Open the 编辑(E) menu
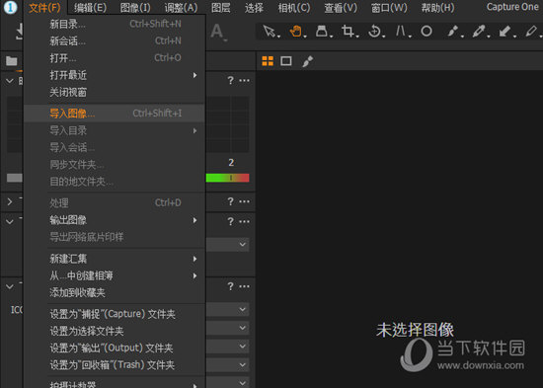 90,7
